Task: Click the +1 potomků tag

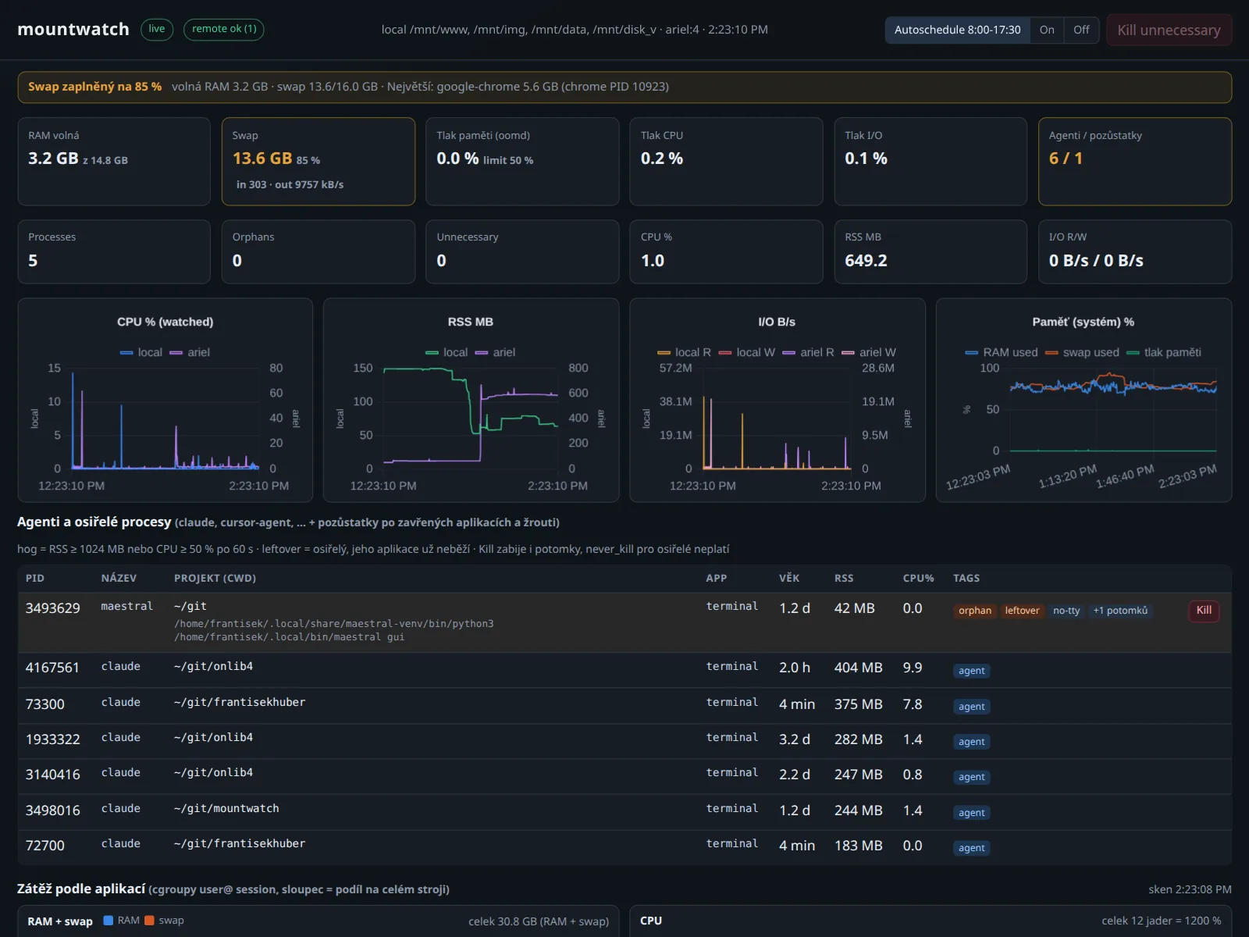Action: click(x=1120, y=611)
